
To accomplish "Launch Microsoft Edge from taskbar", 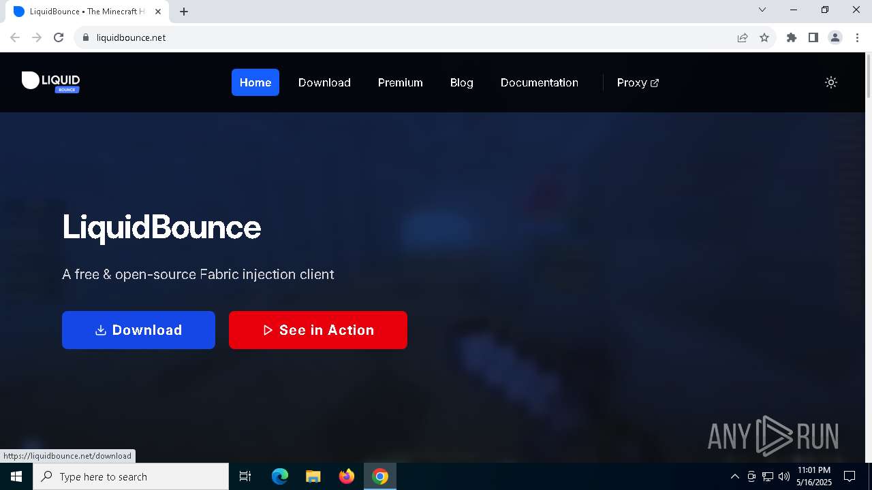I will point(280,476).
